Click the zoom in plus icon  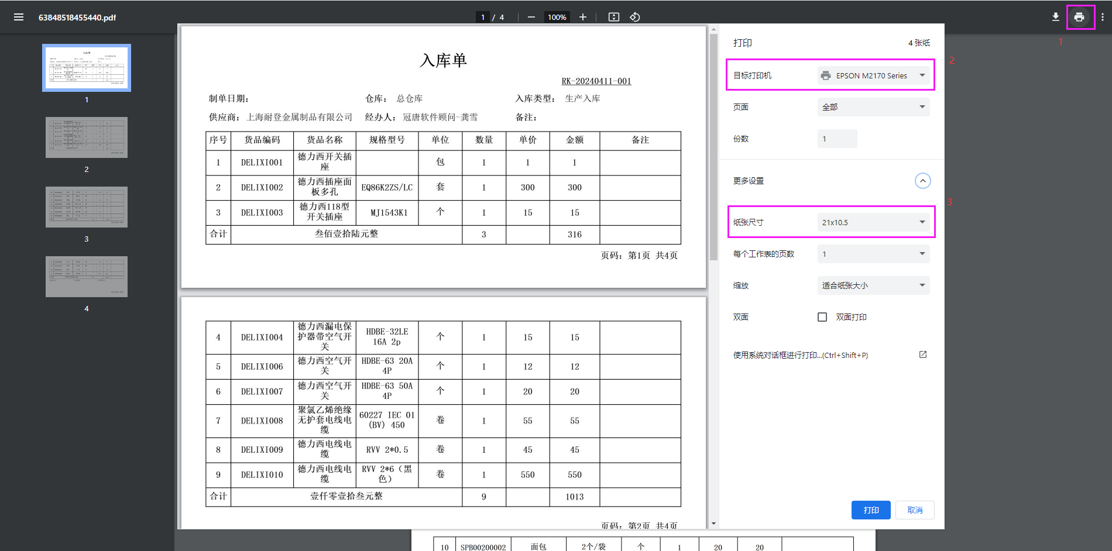click(583, 17)
